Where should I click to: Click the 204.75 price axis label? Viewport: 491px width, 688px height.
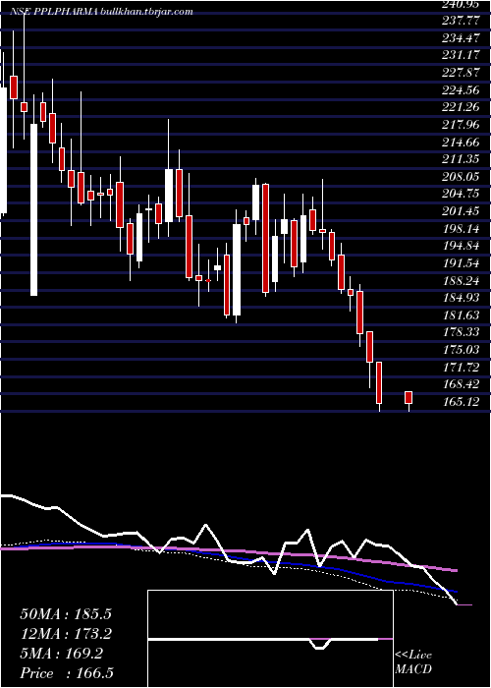[x=461, y=194]
